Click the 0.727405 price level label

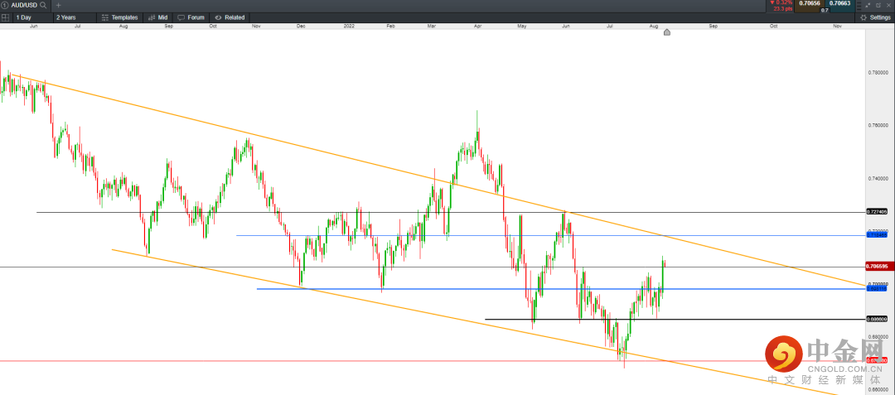(x=877, y=211)
